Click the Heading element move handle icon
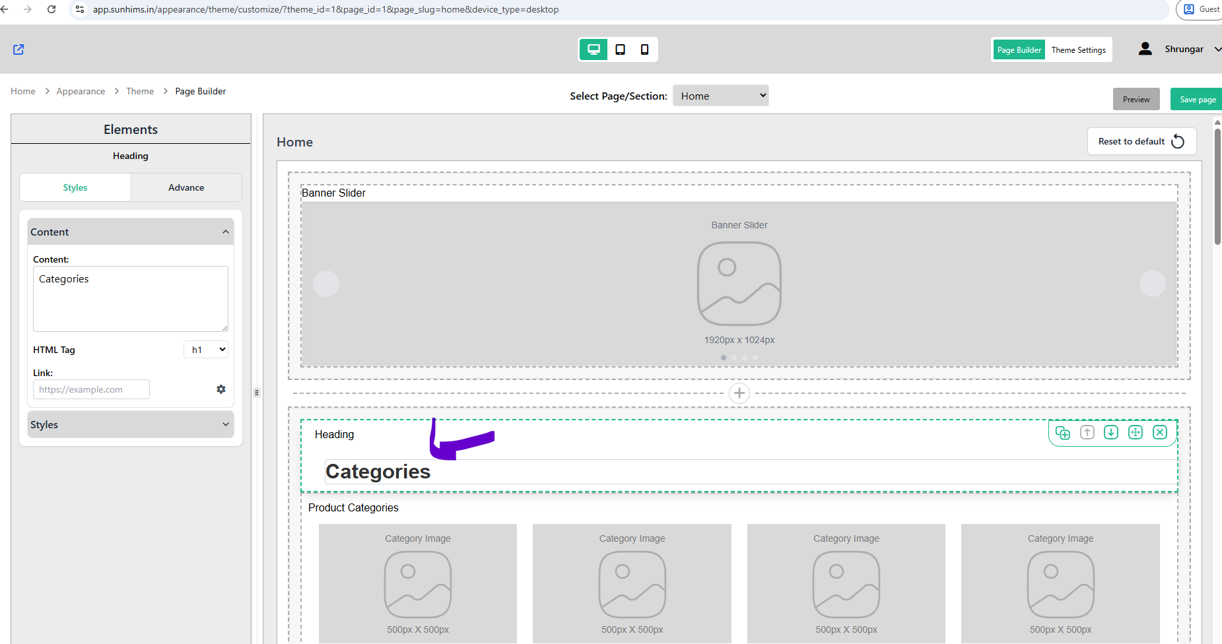This screenshot has height=644, width=1222. tap(1136, 432)
